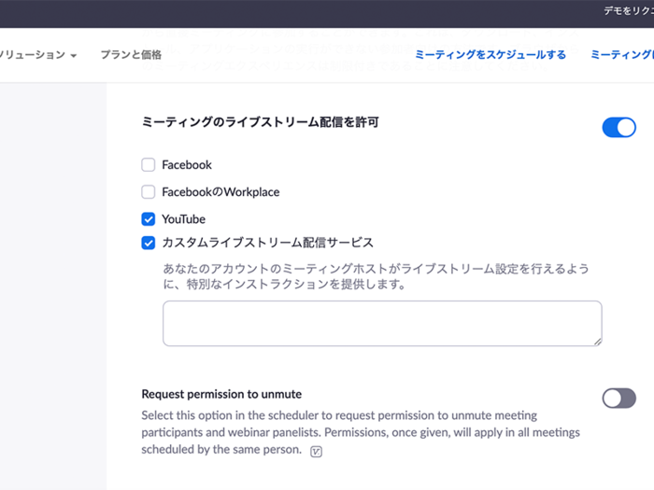The image size is (654, 490).
Task: Check the Facebook checkbox
Action: pos(149,165)
